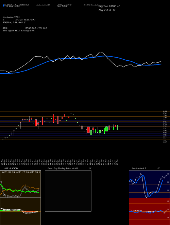Click the 'ADX signal: SELL Growing @ 9%' text
Viewport: 170px width, 225px height.
[19, 31]
